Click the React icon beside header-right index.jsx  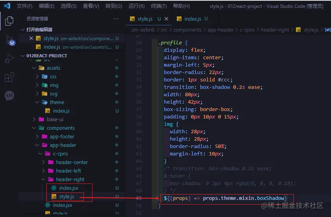point(54,188)
